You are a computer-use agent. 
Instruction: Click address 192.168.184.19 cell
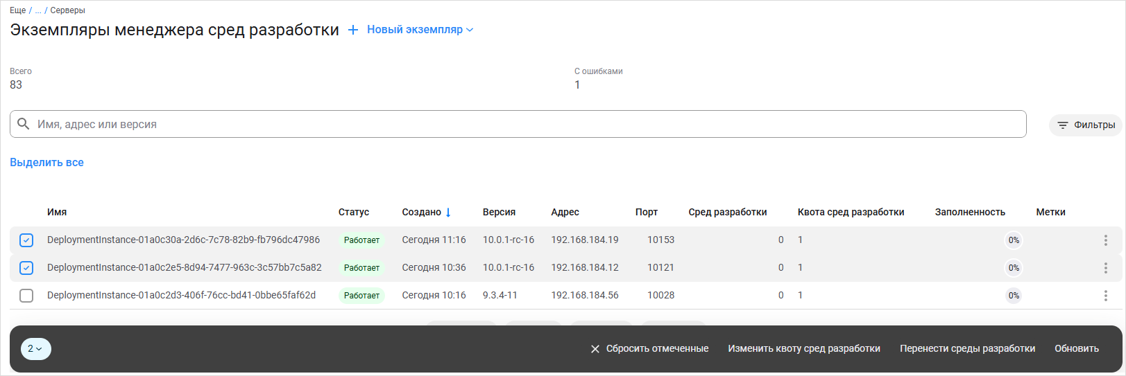[585, 240]
